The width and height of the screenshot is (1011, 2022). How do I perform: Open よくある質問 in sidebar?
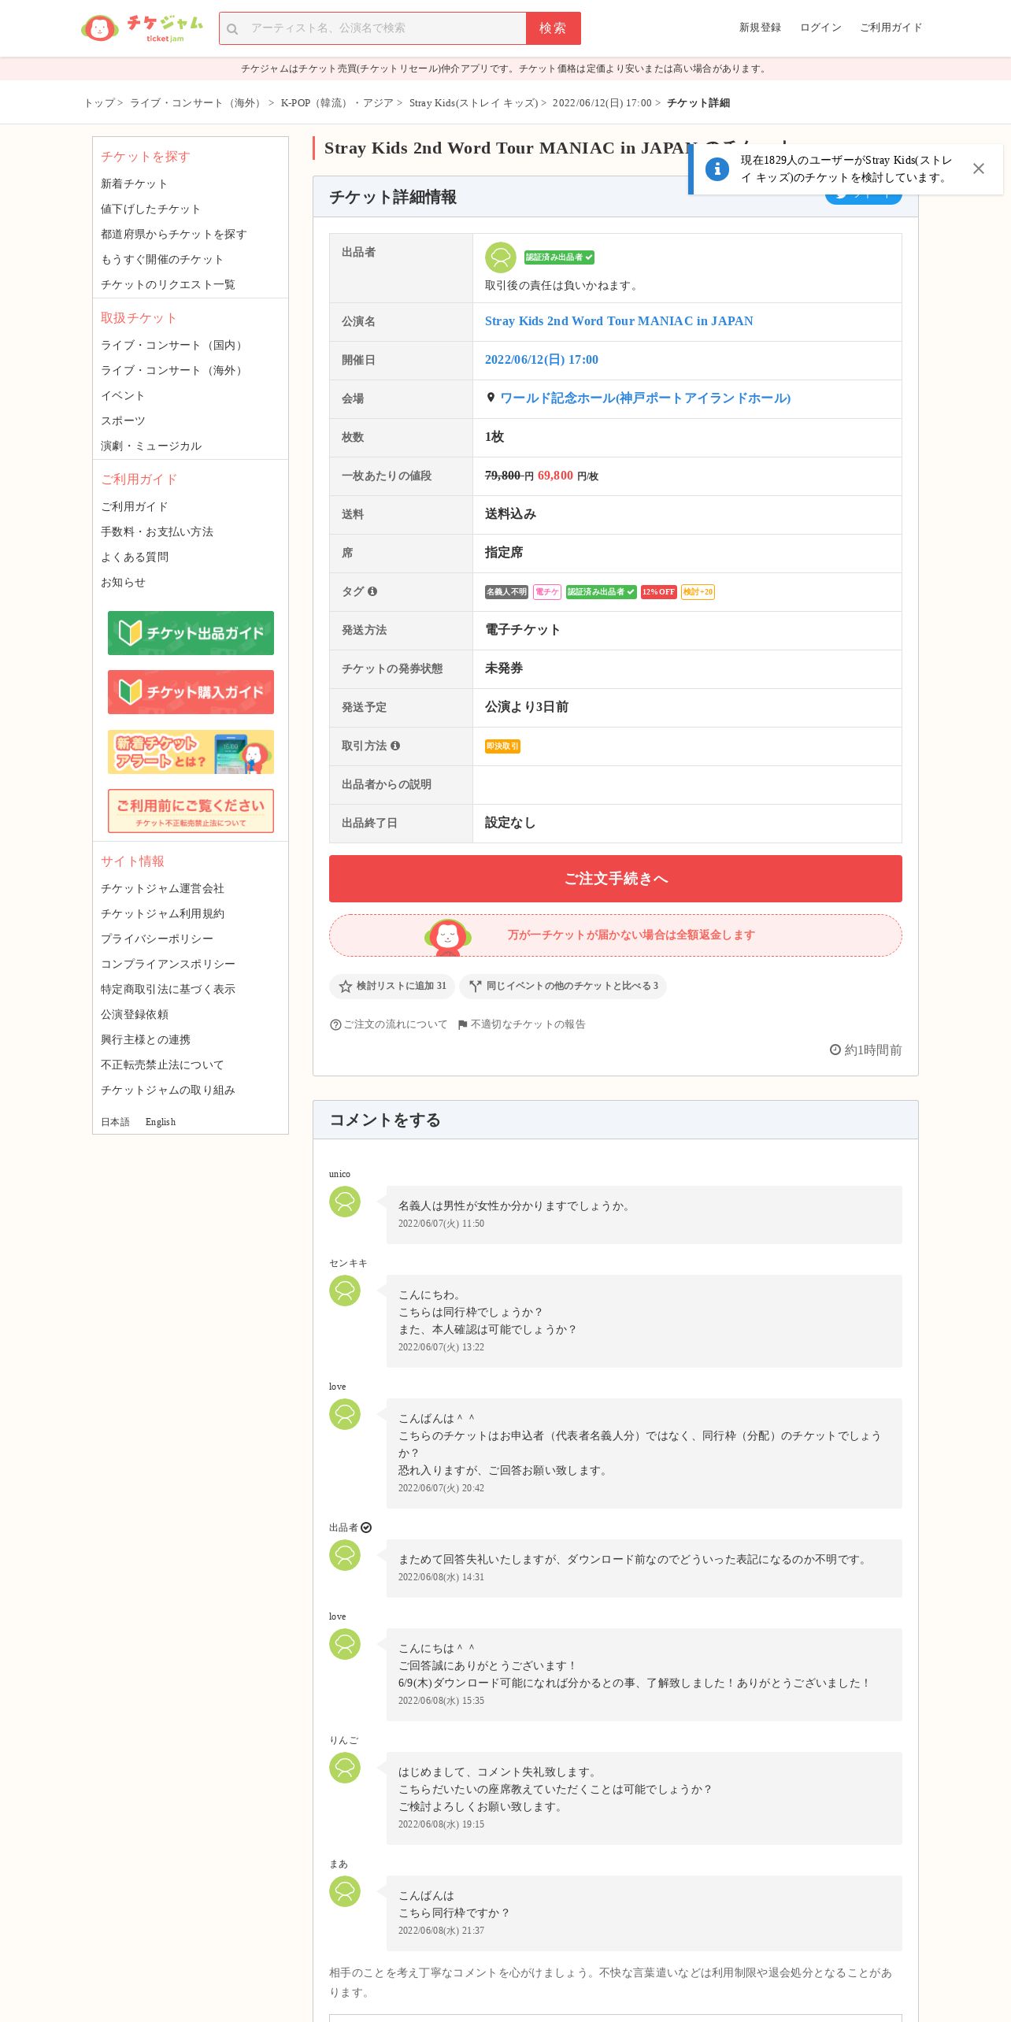[135, 557]
